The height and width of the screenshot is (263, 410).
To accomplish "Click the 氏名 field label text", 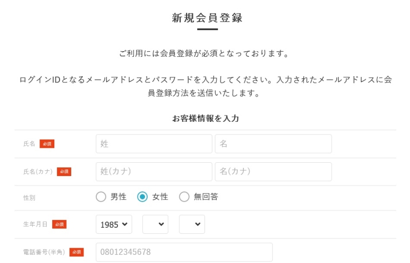I will coord(29,144).
